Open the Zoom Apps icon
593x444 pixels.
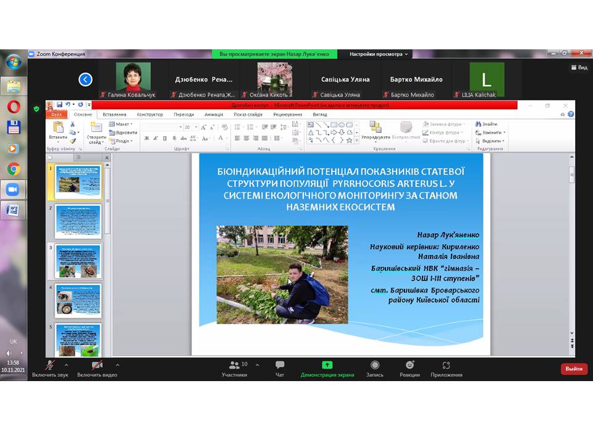[446, 365]
